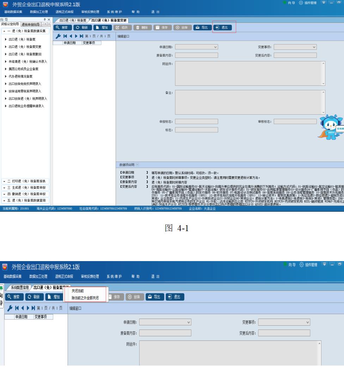
Task: Click down arrow of 附送件 scrollbar in upper window
Action: [x=323, y=84]
